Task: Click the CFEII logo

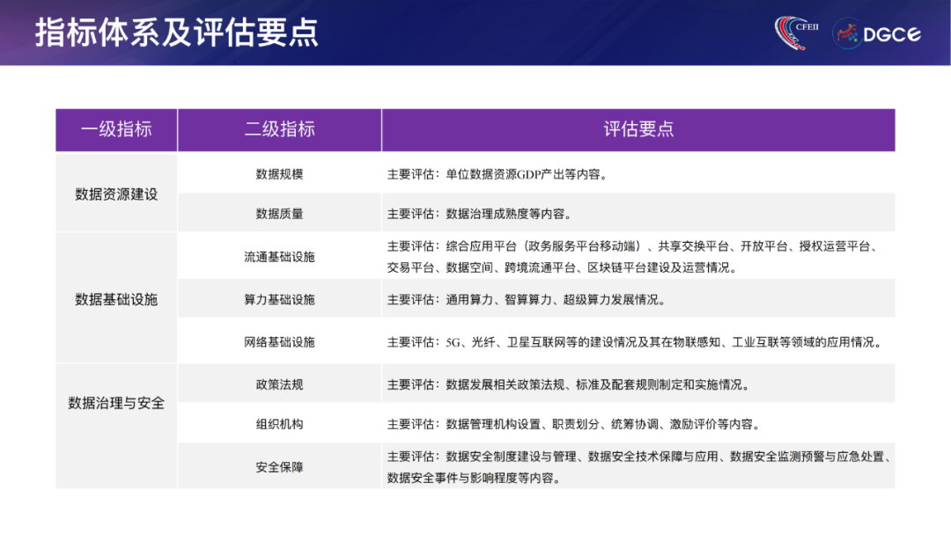Action: pos(796,33)
